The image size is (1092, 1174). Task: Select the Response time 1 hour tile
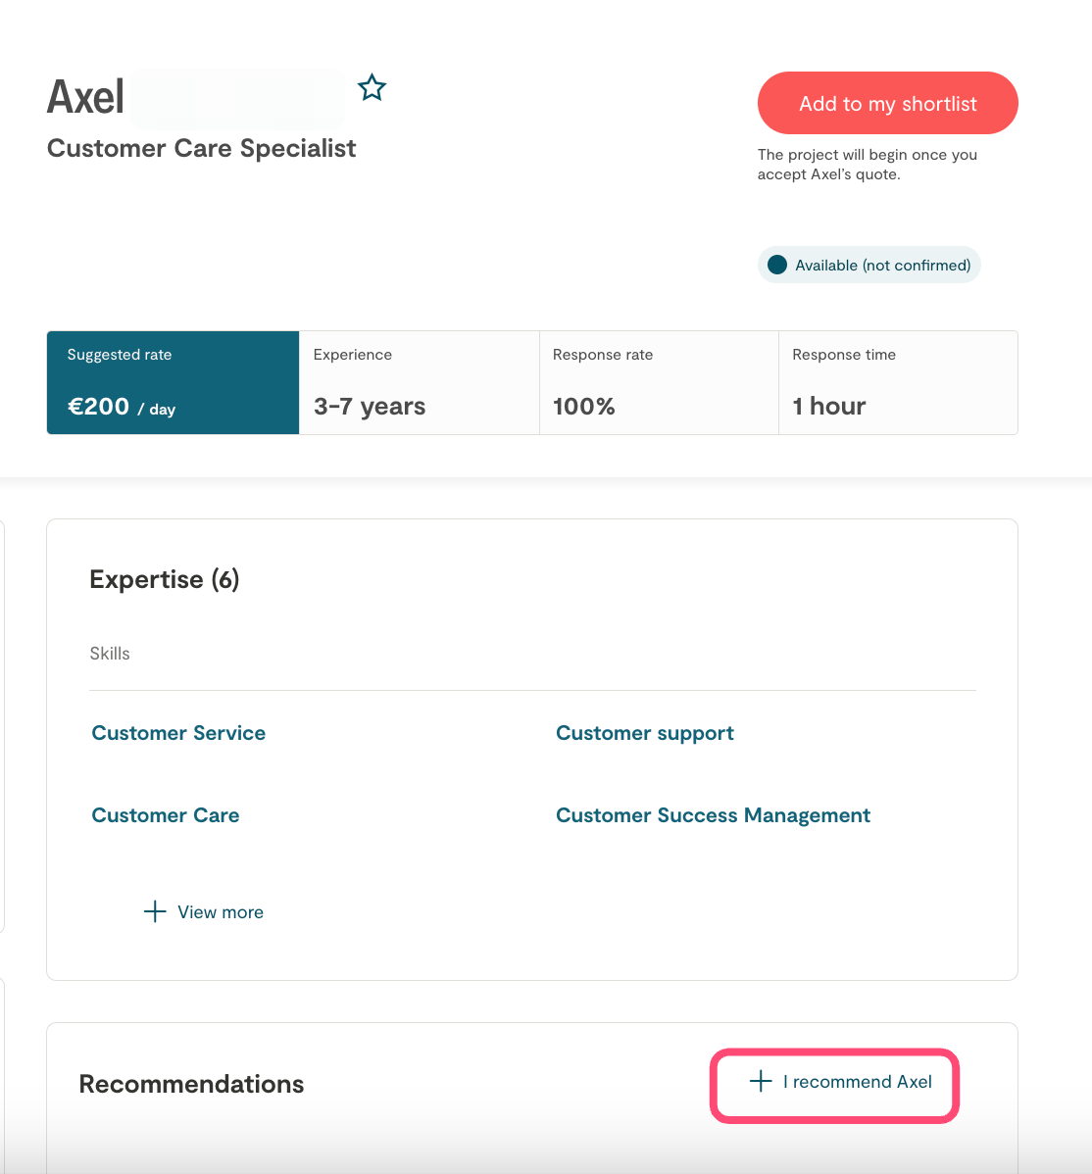point(898,382)
